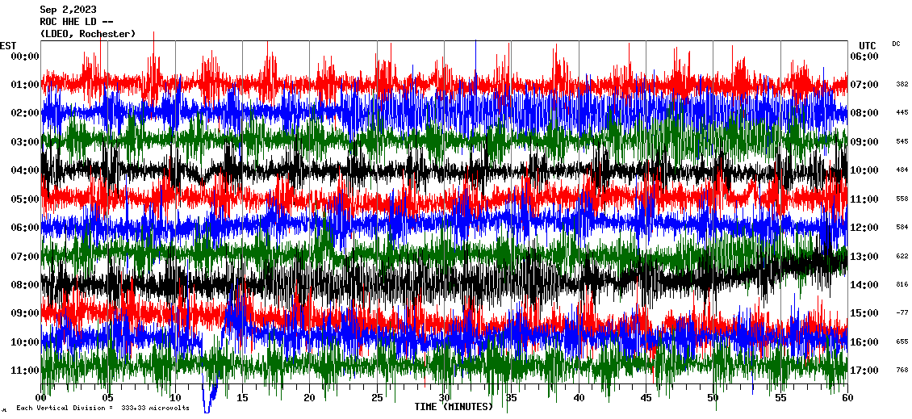Viewport: 912px width, 419px height.
Task: Click the 45 minute tick label
Action: pyautogui.click(x=646, y=398)
